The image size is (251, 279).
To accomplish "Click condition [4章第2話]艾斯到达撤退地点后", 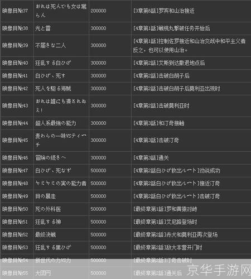I will tap(169, 63).
